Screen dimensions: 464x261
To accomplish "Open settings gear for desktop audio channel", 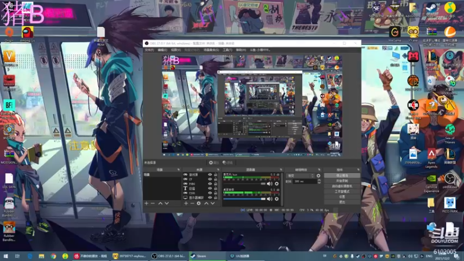I will tap(277, 199).
